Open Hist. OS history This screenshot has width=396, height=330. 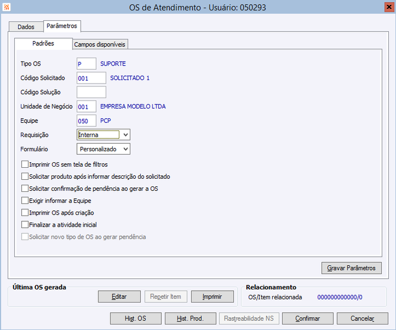point(136,318)
